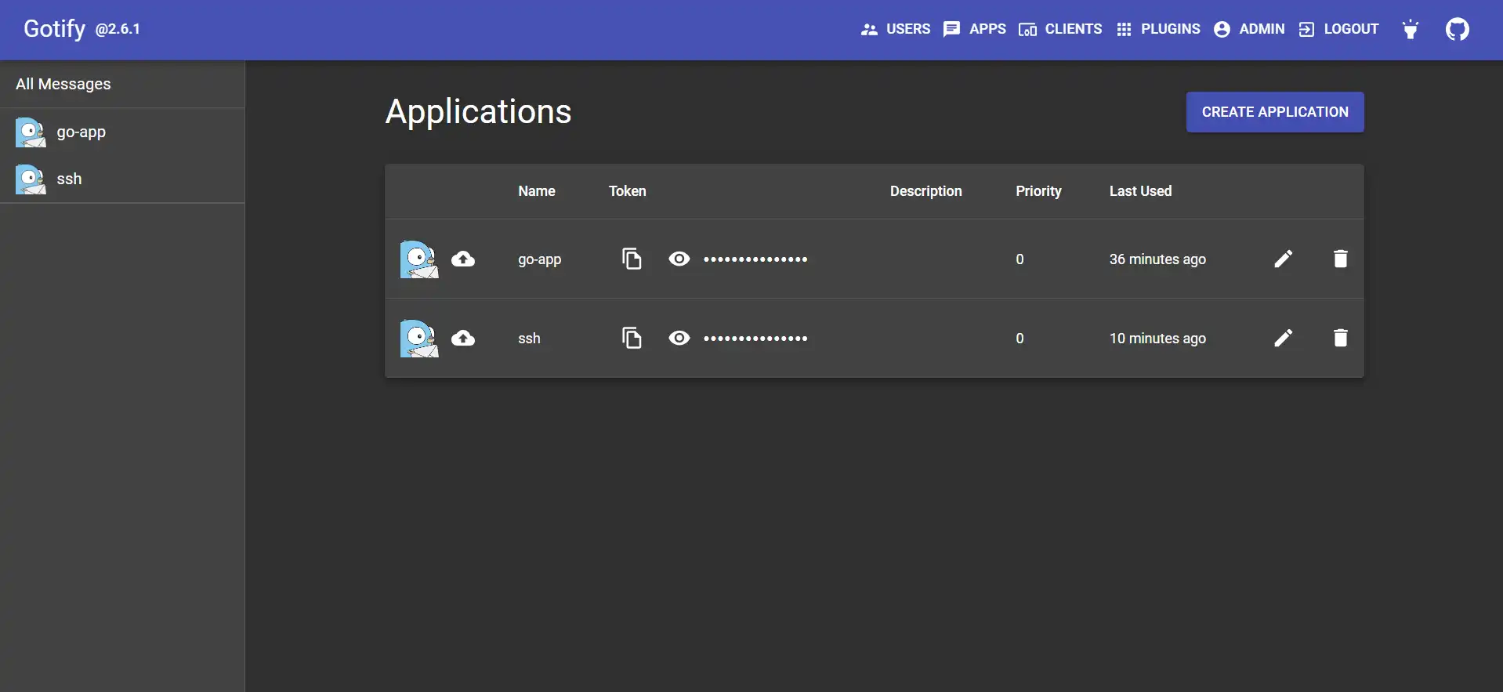Upload image for go-app application
This screenshot has width=1503, height=692.
click(x=463, y=259)
